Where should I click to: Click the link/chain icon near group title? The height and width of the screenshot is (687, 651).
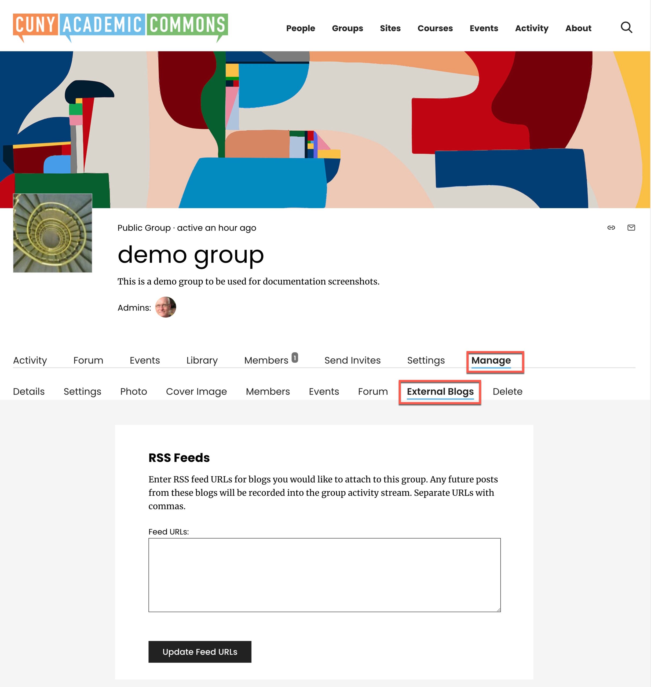point(611,227)
